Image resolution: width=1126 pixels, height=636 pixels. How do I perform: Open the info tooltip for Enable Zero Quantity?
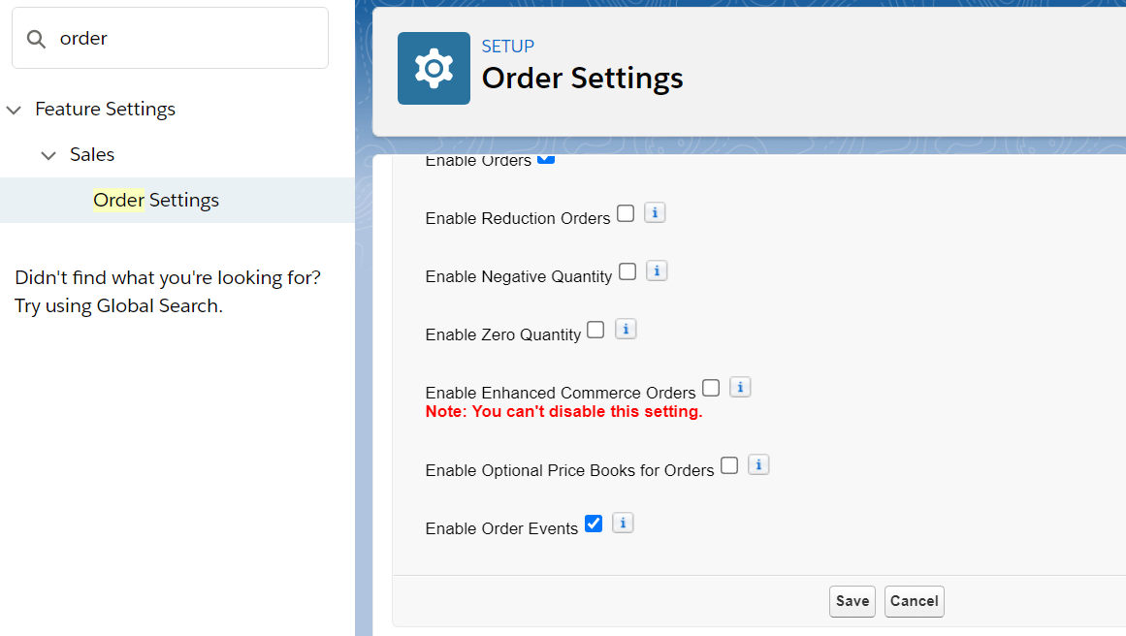tap(625, 329)
